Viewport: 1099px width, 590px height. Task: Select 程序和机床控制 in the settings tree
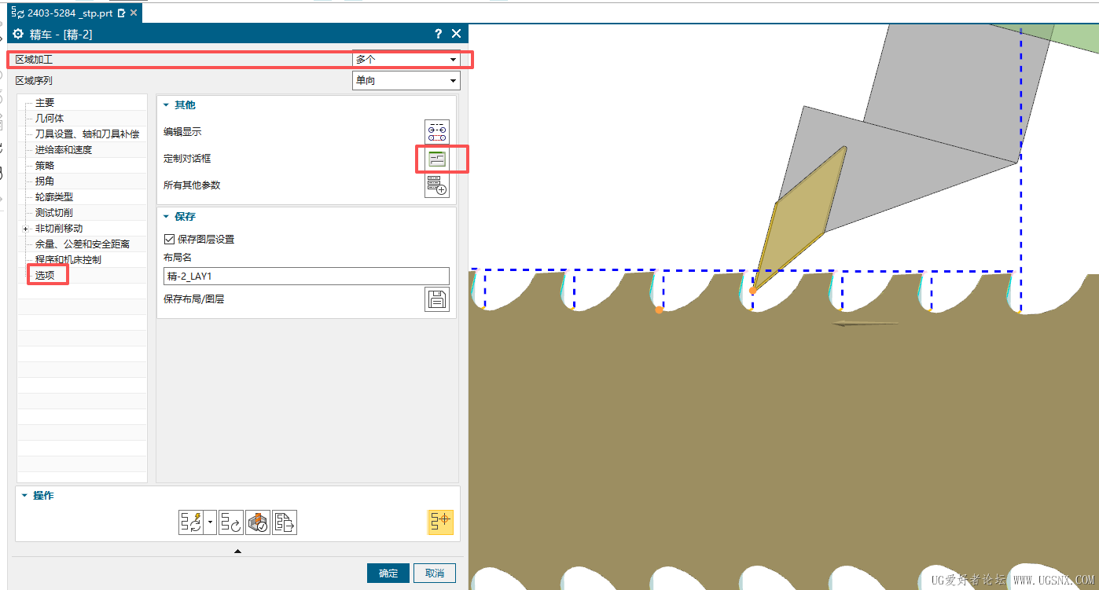click(68, 260)
